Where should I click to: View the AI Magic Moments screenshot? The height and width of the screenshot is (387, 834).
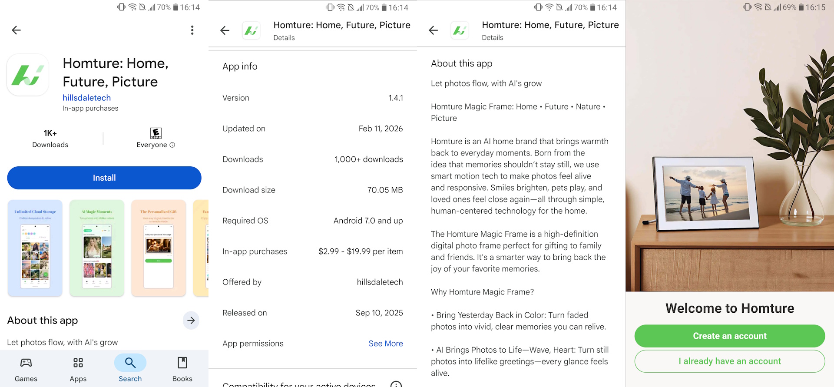97,248
